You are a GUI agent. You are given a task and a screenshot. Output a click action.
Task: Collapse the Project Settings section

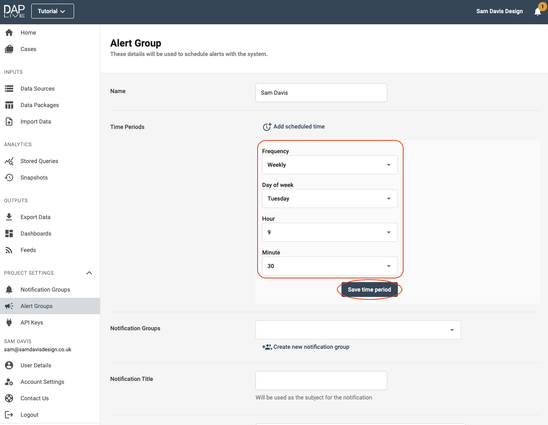(89, 273)
